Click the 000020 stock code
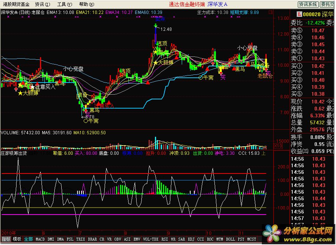 pyautogui.click(x=312, y=15)
